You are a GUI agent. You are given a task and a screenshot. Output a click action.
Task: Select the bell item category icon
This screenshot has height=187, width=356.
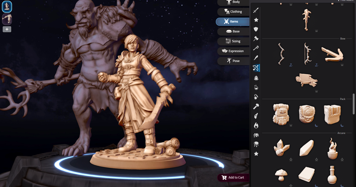point(256,78)
